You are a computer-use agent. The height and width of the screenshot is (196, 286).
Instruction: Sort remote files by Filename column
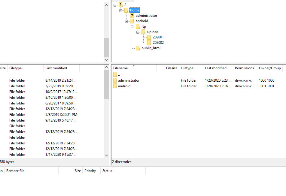(134, 68)
